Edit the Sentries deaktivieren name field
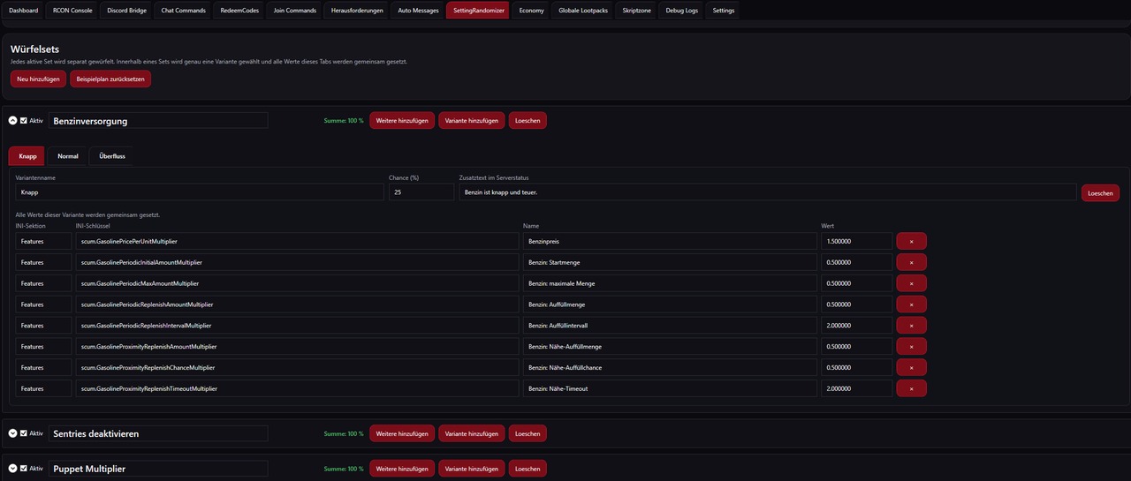 pyautogui.click(x=158, y=433)
